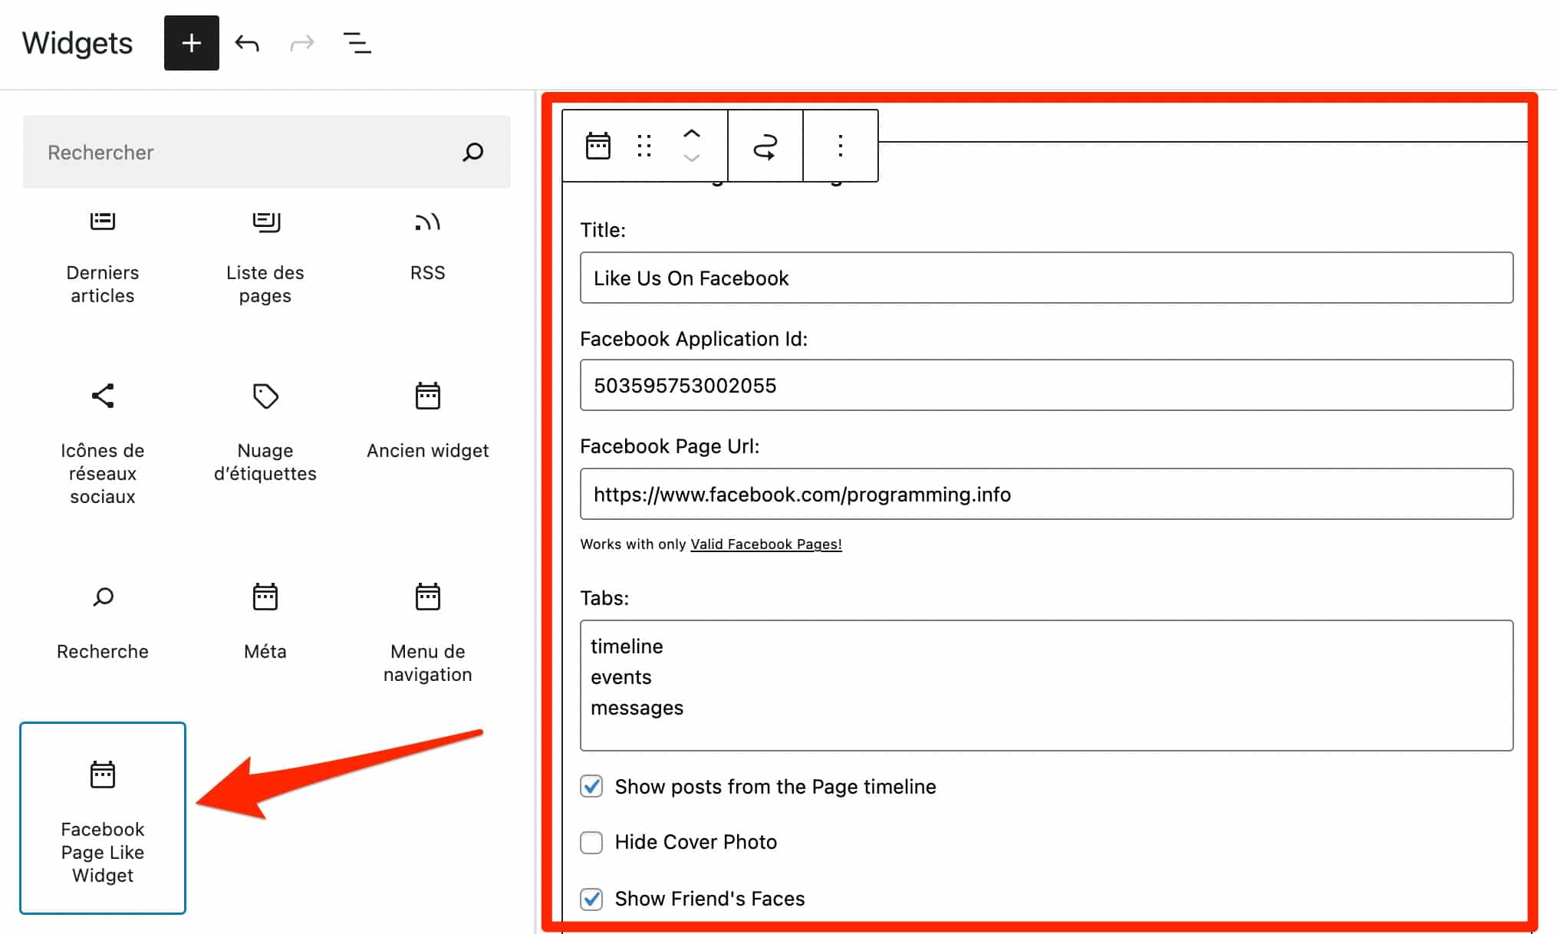Viewport: 1557px width, 934px height.
Task: Uncheck Show posts from the Page timeline
Action: pyautogui.click(x=591, y=786)
